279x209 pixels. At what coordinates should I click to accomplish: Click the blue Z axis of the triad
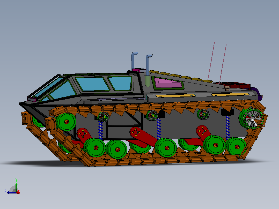pos(12,193)
